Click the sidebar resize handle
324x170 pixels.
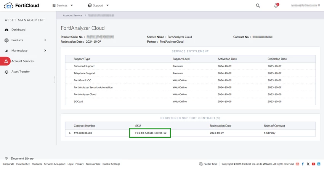pos(55,80)
